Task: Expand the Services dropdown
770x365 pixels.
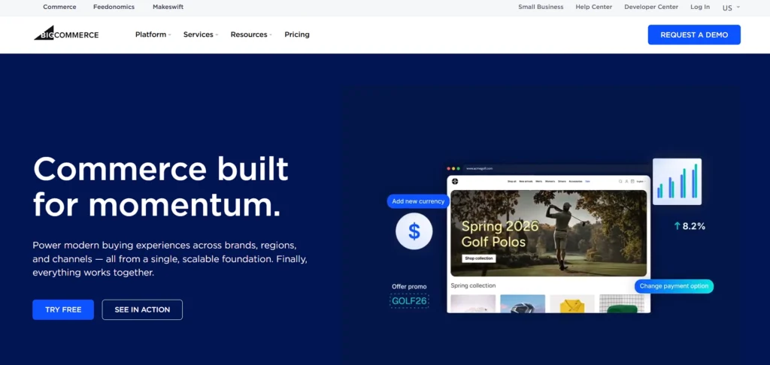Action: 200,35
